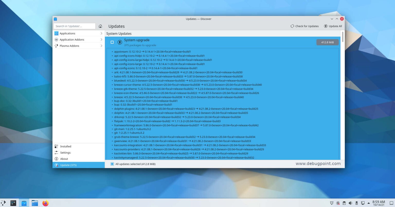Select the Plasma Addons sidebar category
Viewport: 395px width, 207px height.
pos(79,46)
